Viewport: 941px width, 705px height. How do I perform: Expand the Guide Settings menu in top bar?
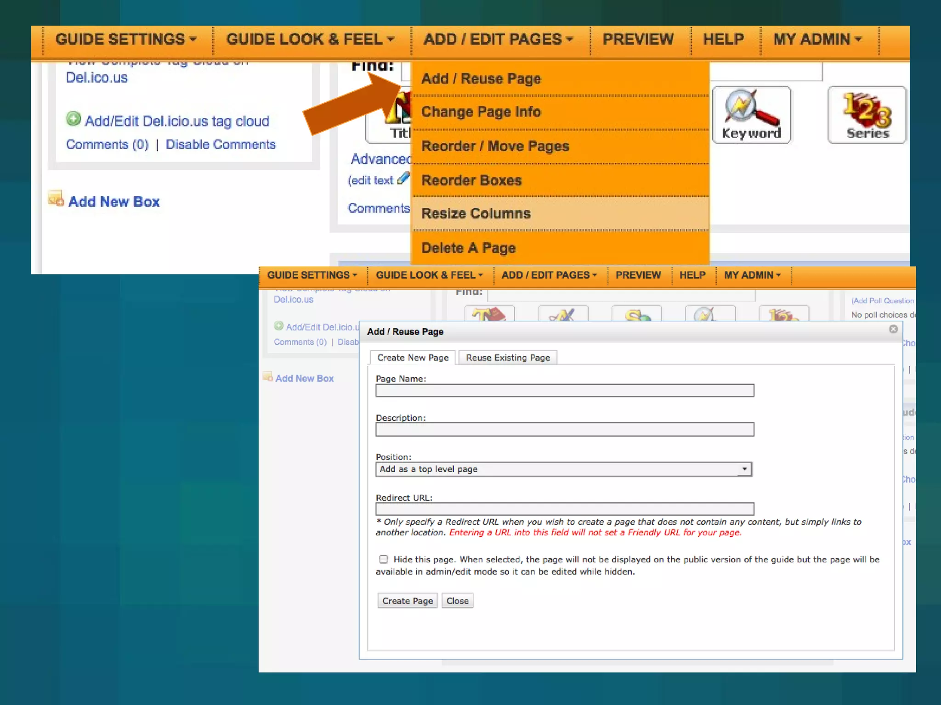point(126,39)
